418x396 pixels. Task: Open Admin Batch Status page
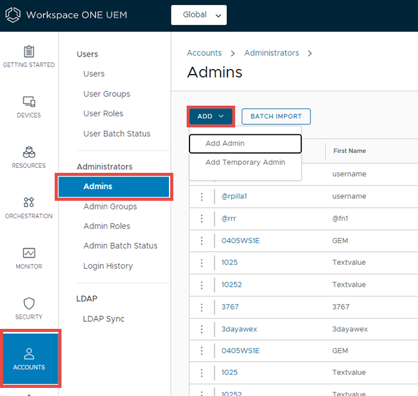point(120,246)
